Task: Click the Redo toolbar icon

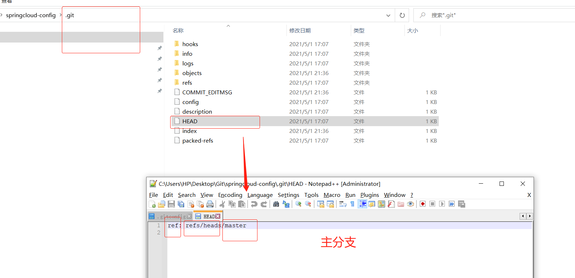Action: point(264,204)
